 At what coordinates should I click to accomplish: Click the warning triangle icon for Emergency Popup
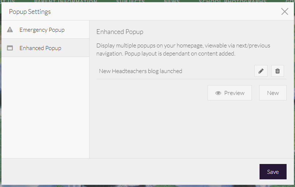(x=10, y=30)
